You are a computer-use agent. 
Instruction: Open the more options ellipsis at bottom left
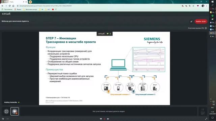(x=8, y=119)
